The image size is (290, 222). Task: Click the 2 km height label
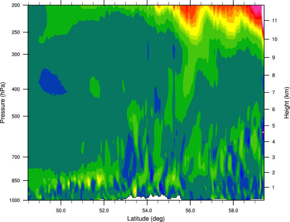tap(274, 172)
